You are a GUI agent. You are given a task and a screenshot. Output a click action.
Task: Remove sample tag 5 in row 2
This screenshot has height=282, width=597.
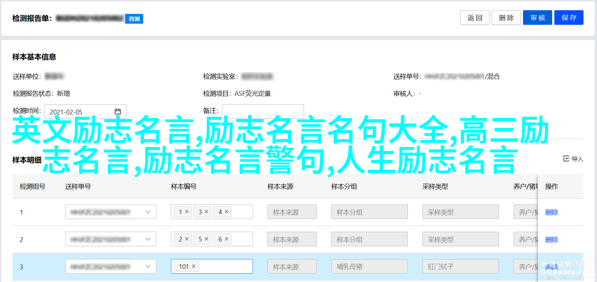click(x=206, y=239)
